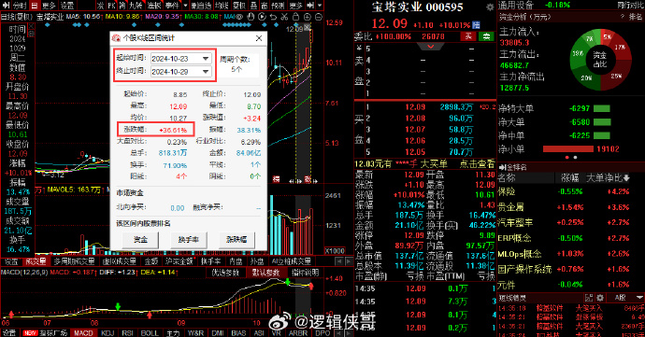Select the AI立桩成交量 tab
The height and width of the screenshot is (337, 645).
pyautogui.click(x=292, y=261)
